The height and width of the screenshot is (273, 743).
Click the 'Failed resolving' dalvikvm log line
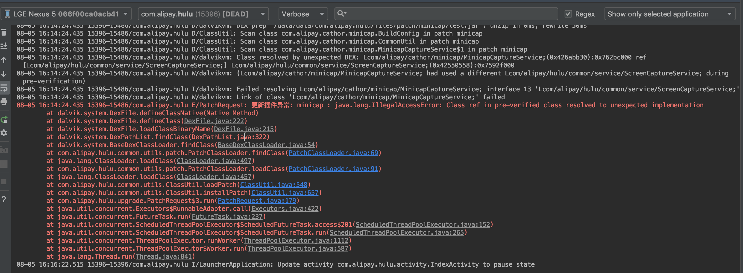378,89
